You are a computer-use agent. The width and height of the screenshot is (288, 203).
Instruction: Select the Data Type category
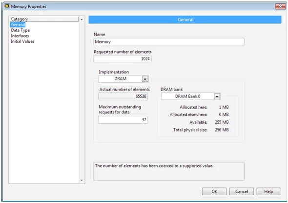tap(20, 30)
